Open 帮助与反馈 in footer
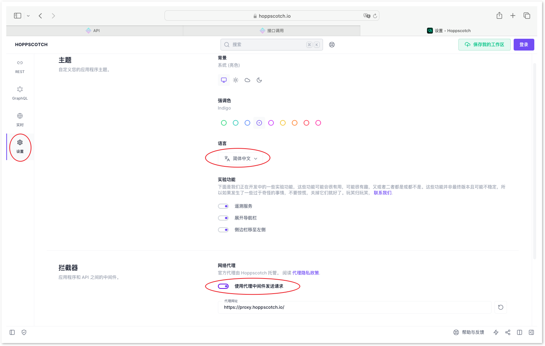 [x=469, y=332]
